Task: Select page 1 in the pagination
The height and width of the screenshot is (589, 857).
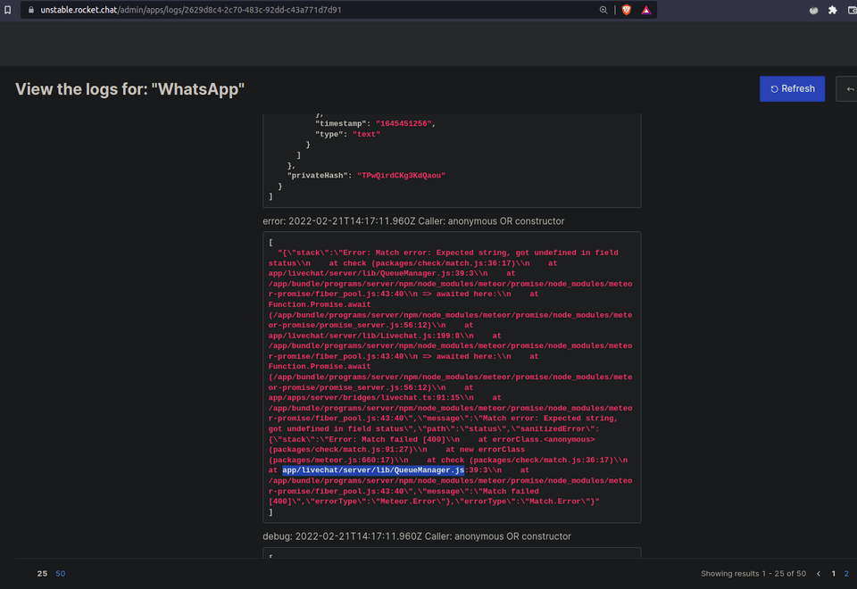Action: coord(834,573)
